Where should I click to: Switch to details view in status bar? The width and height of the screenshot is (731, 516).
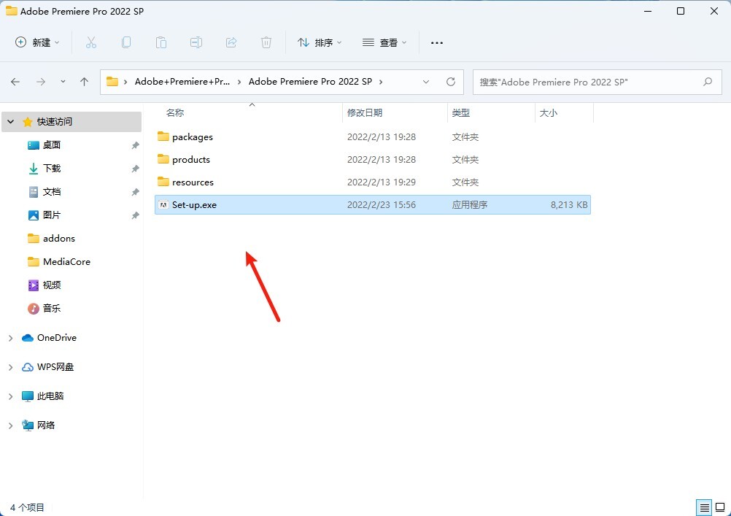click(705, 507)
